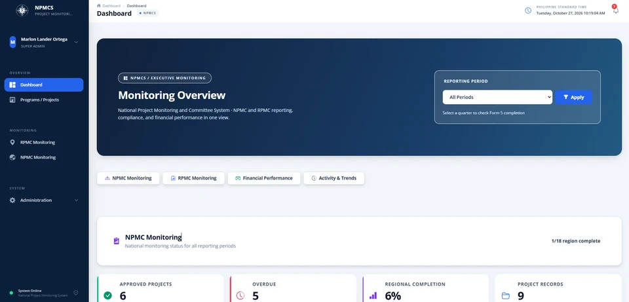Screen dimensions: 629x302
Task: Click the Overdue card heading
Action: click(264, 284)
